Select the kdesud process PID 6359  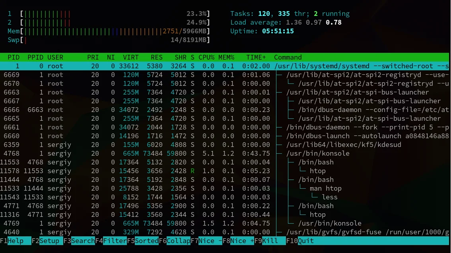coord(224,145)
